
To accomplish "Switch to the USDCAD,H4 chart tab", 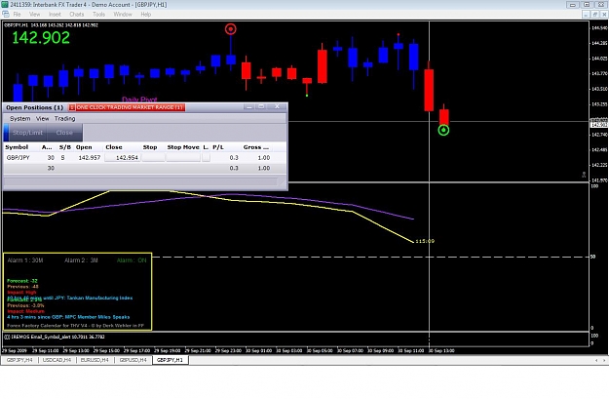I will [57, 360].
